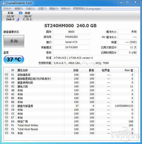The height and width of the screenshot is (144, 142).
Task: Click the 属性名称 column header
Action: tap(40, 70)
